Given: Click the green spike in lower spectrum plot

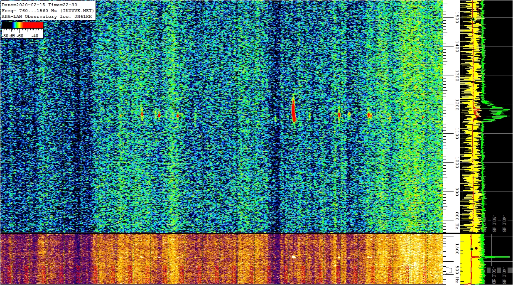Looking at the screenshot, I should (495, 257).
